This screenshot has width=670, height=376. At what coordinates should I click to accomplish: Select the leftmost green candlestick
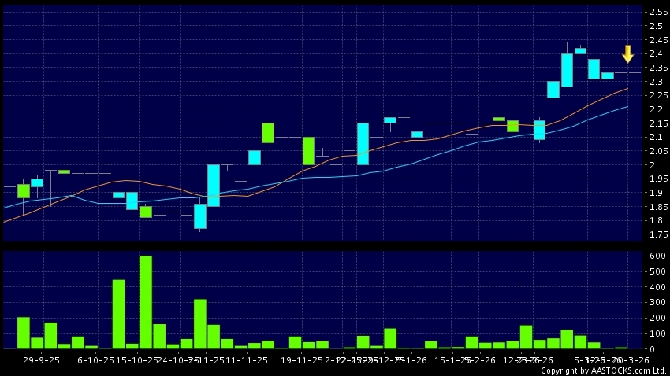tap(23, 190)
